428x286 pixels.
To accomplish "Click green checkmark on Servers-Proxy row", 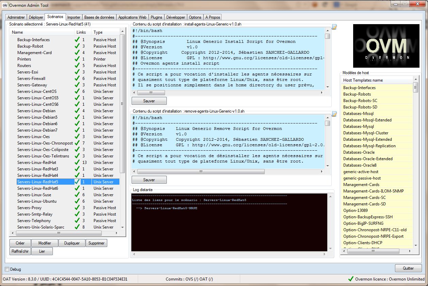I will [x=77, y=208].
